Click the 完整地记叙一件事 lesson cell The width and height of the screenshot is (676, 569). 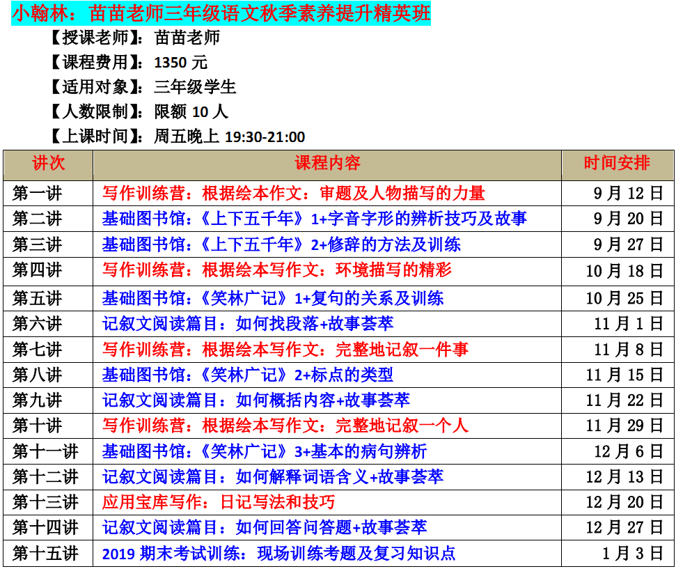click(285, 349)
